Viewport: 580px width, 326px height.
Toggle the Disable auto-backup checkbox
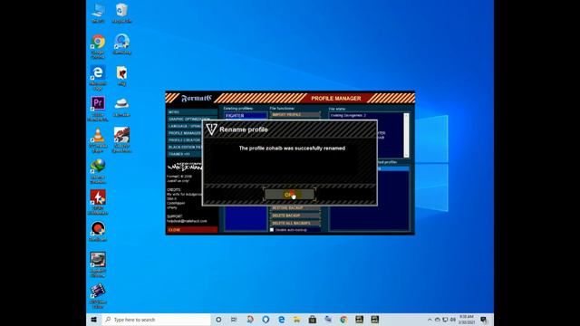272,230
